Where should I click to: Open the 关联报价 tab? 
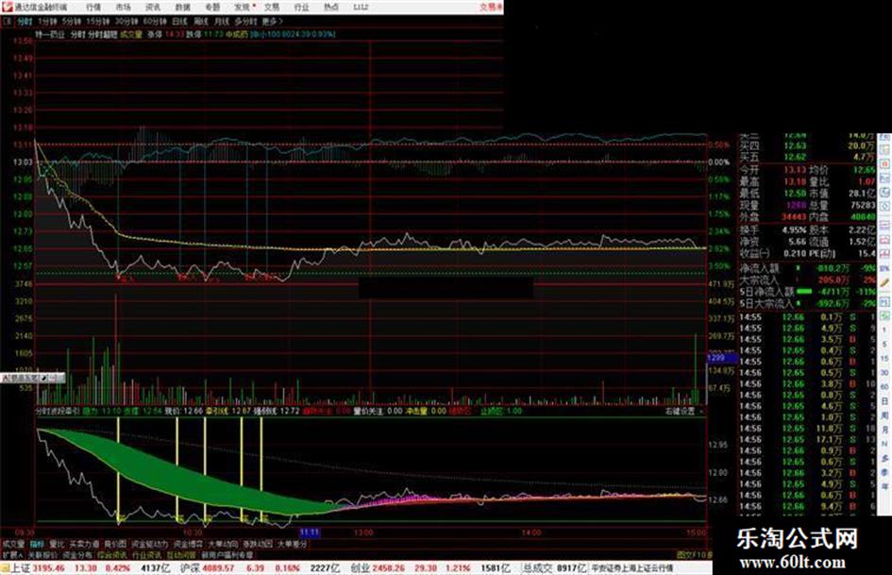pos(42,554)
